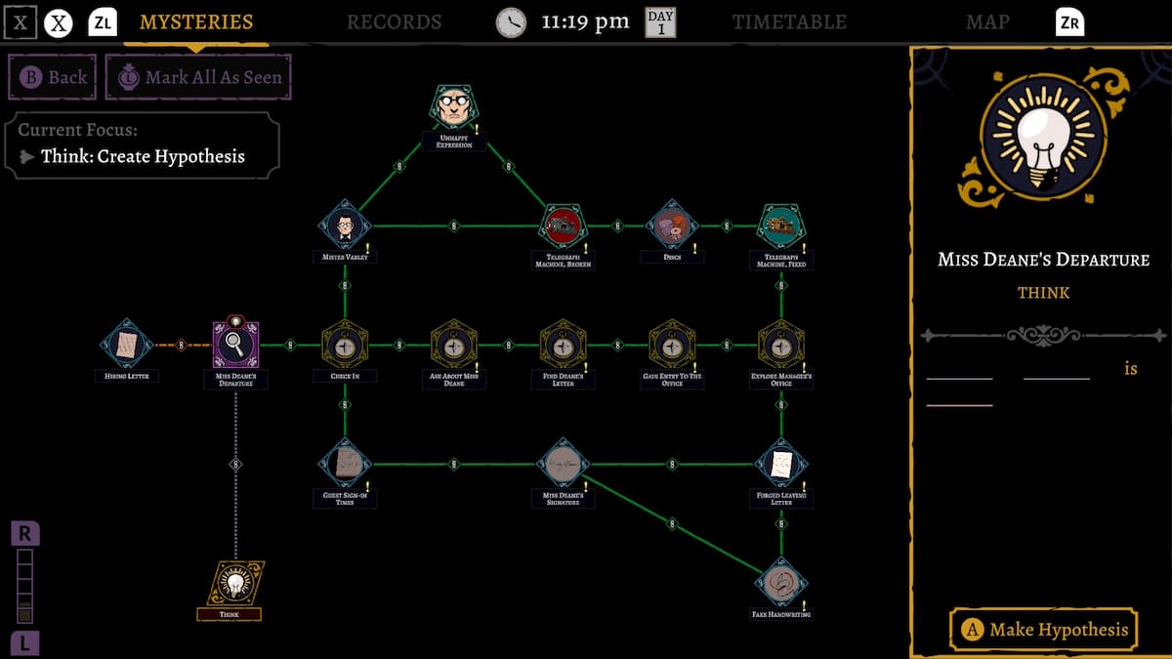Go back with the Back button
1172x659 pixels.
(x=53, y=77)
